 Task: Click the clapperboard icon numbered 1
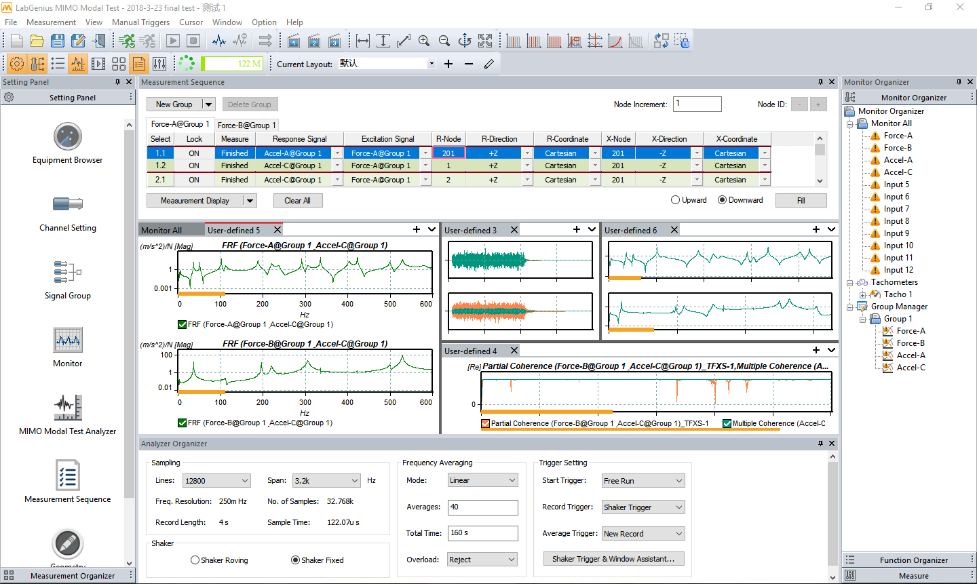(x=294, y=41)
